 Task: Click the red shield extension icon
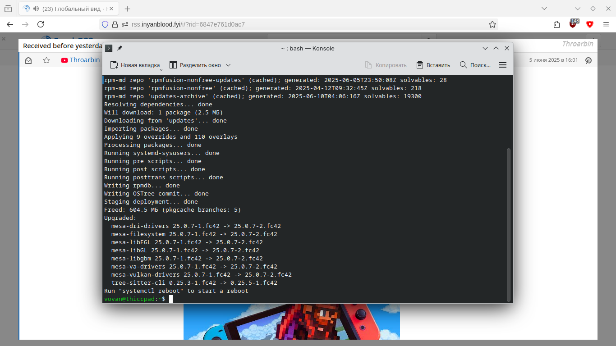pyautogui.click(x=590, y=24)
